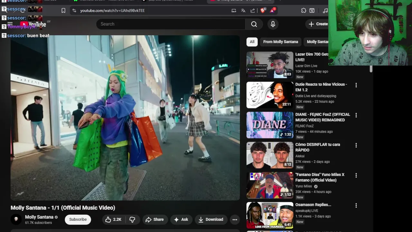This screenshot has width=412, height=232.
Task: Click title 'Osamason Replies...'
Action: click(x=313, y=205)
